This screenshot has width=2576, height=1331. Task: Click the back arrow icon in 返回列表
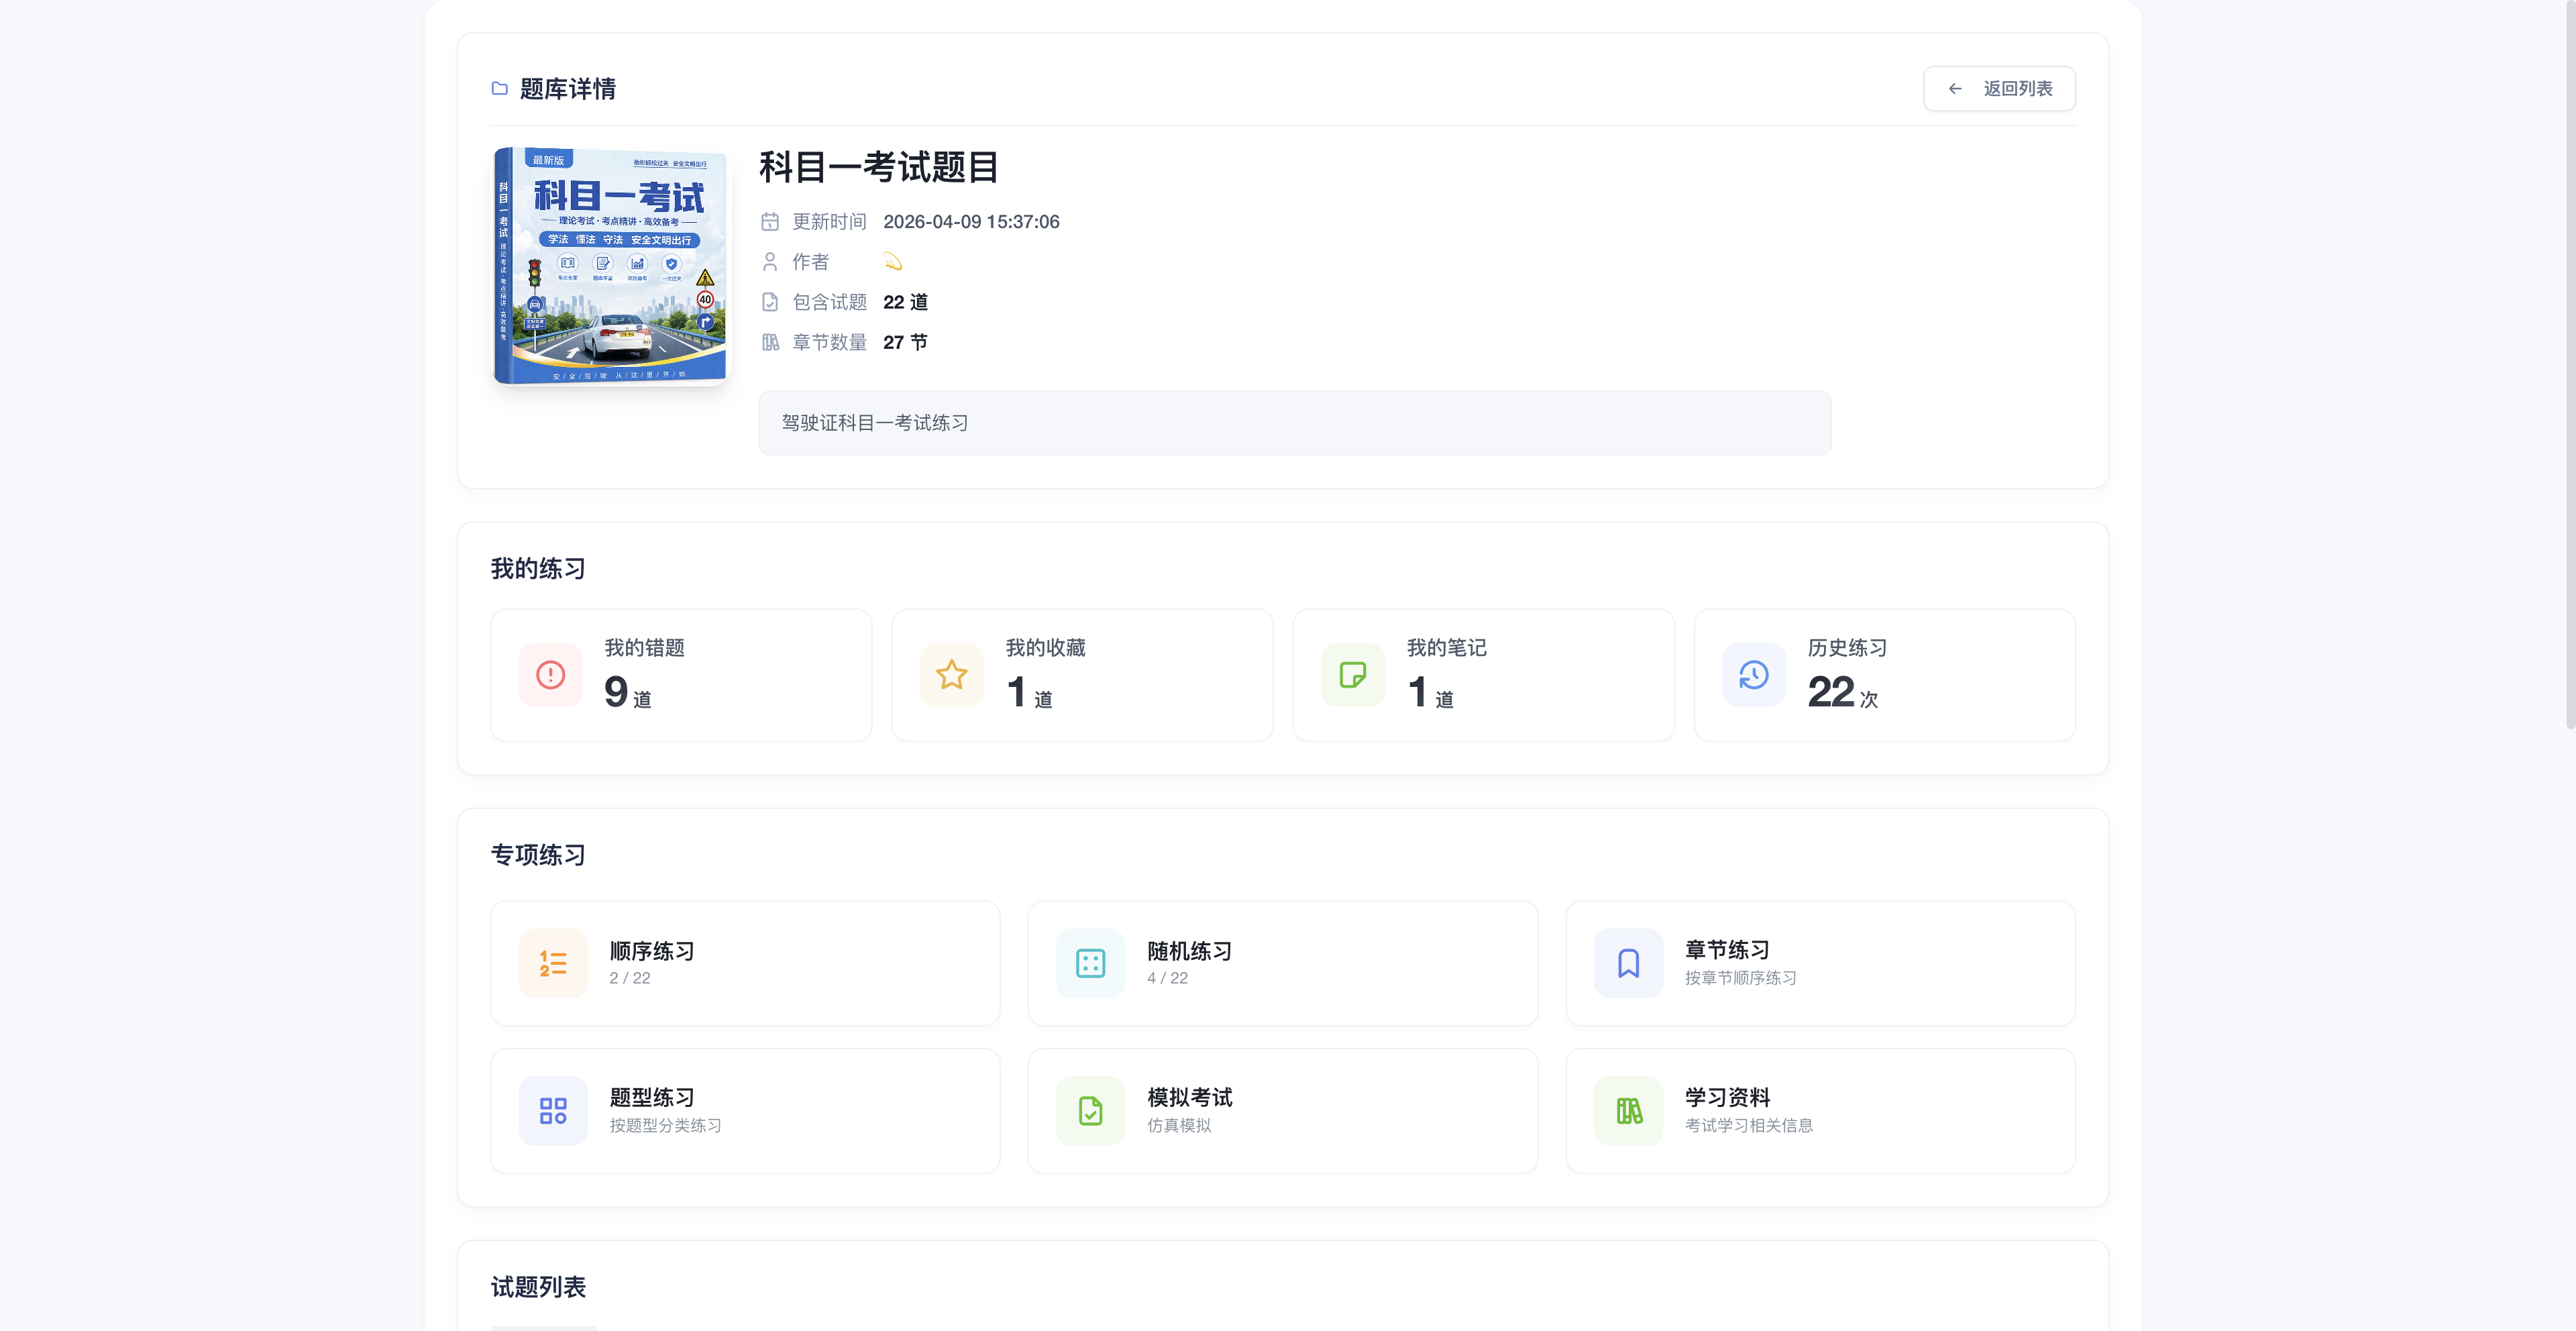coord(1955,89)
